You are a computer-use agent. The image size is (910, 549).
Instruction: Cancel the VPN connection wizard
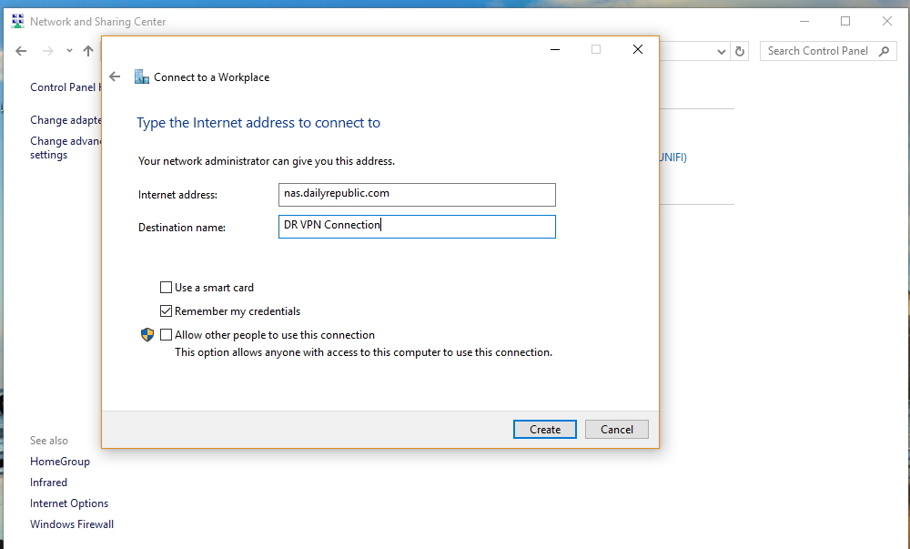pos(616,430)
